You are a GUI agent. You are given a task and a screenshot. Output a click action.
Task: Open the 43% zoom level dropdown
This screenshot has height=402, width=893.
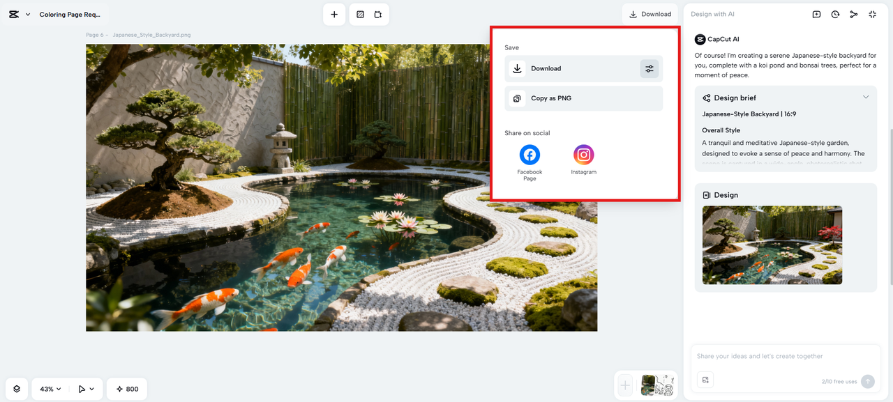pyautogui.click(x=50, y=389)
